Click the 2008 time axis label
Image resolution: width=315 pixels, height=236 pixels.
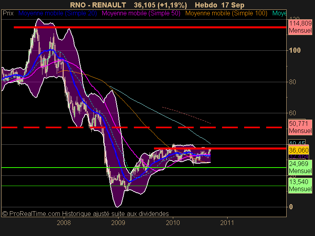(64, 223)
